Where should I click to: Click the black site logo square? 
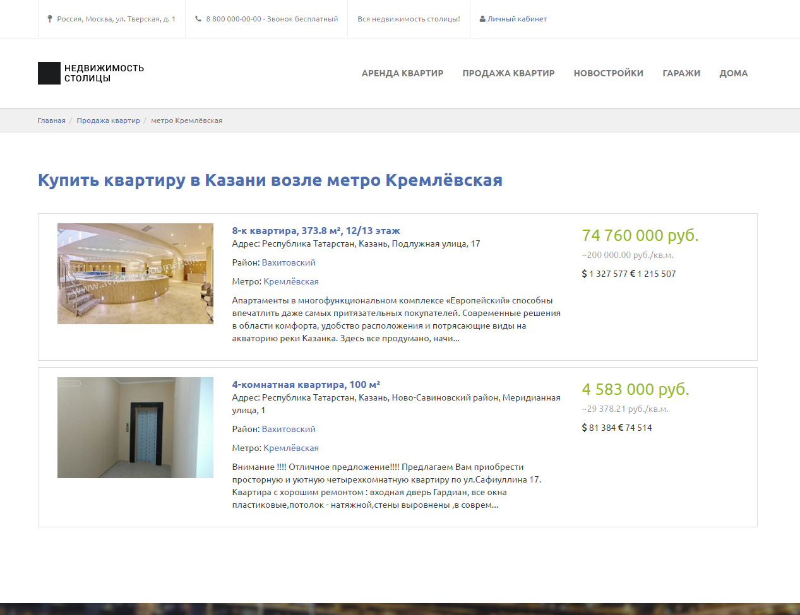pos(49,73)
